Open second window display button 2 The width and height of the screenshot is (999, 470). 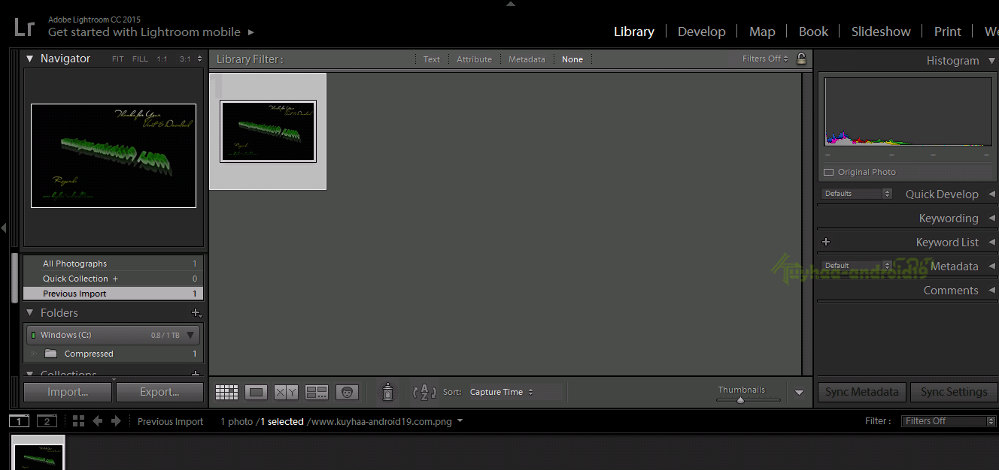[47, 421]
